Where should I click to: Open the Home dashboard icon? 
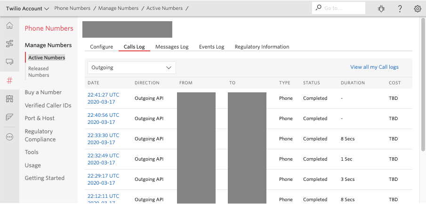pyautogui.click(x=9, y=26)
